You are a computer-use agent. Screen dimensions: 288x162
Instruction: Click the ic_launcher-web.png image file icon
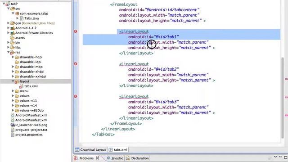coord(13,125)
